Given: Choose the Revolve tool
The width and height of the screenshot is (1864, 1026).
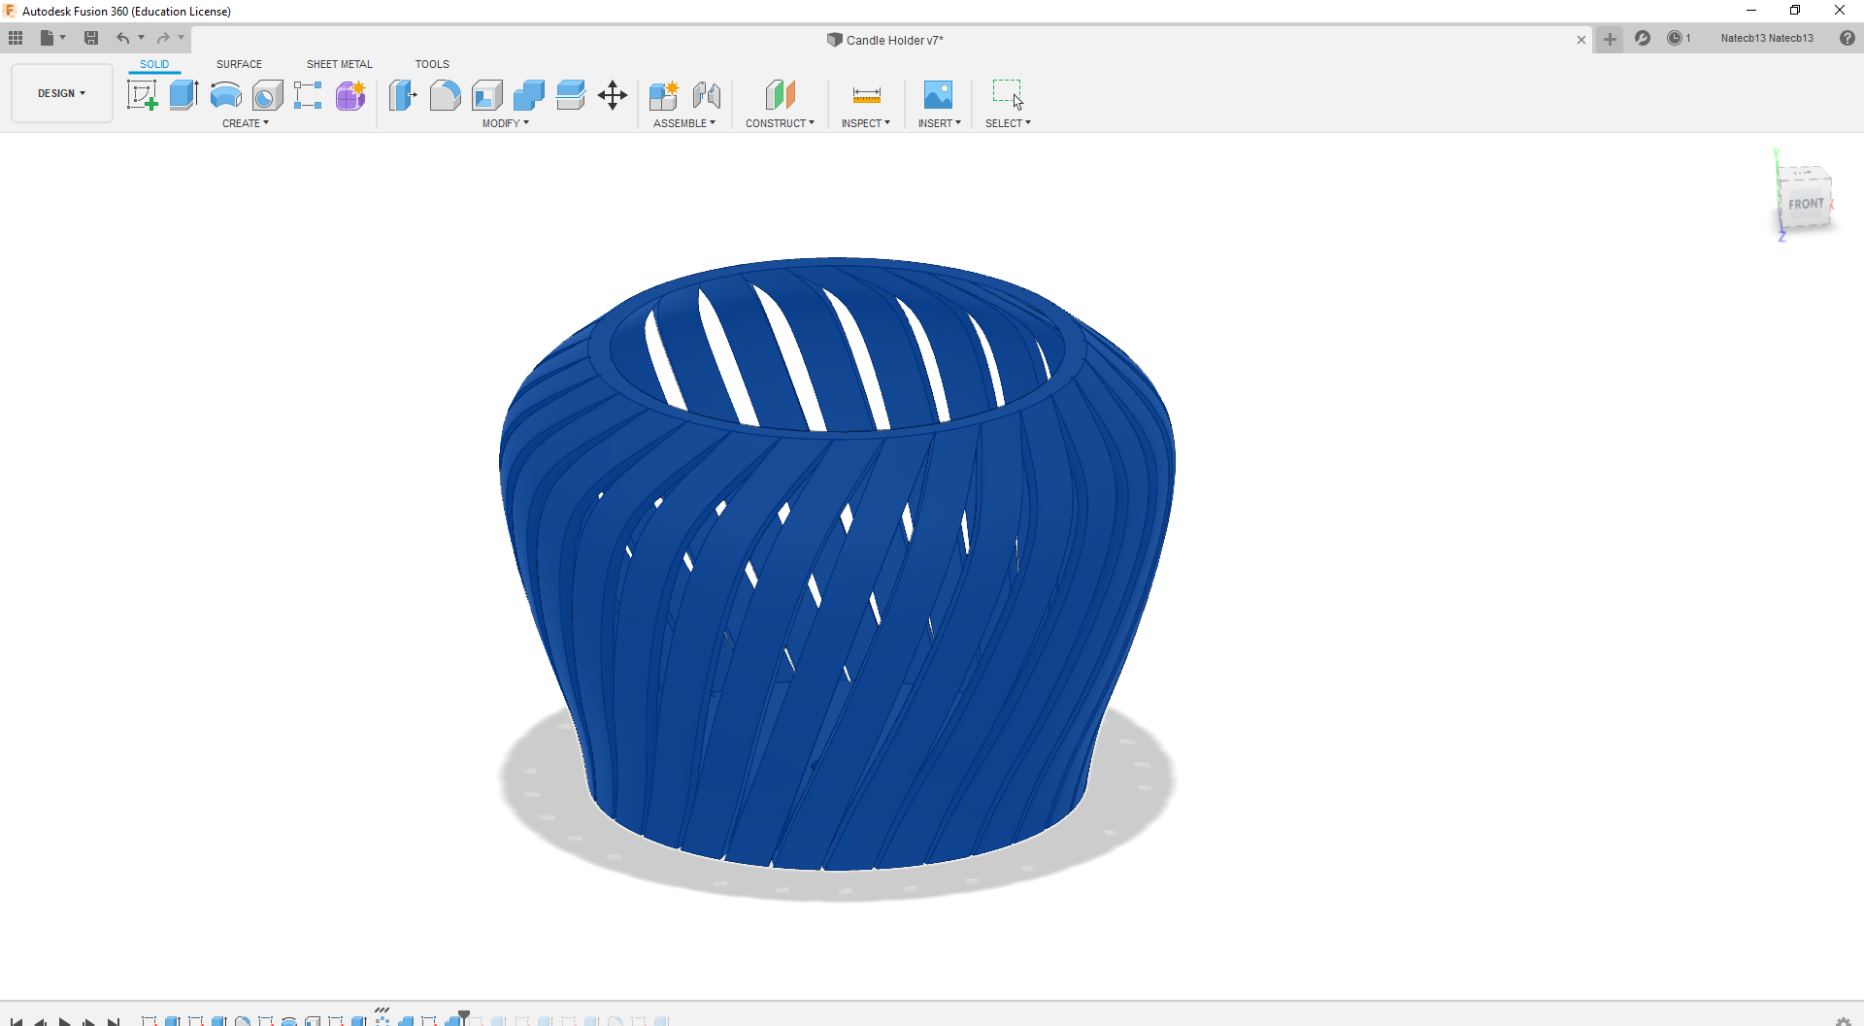Looking at the screenshot, I should 225,95.
